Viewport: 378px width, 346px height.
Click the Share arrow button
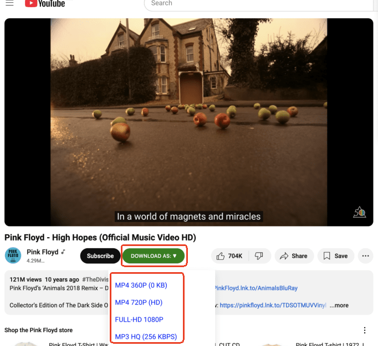294,256
